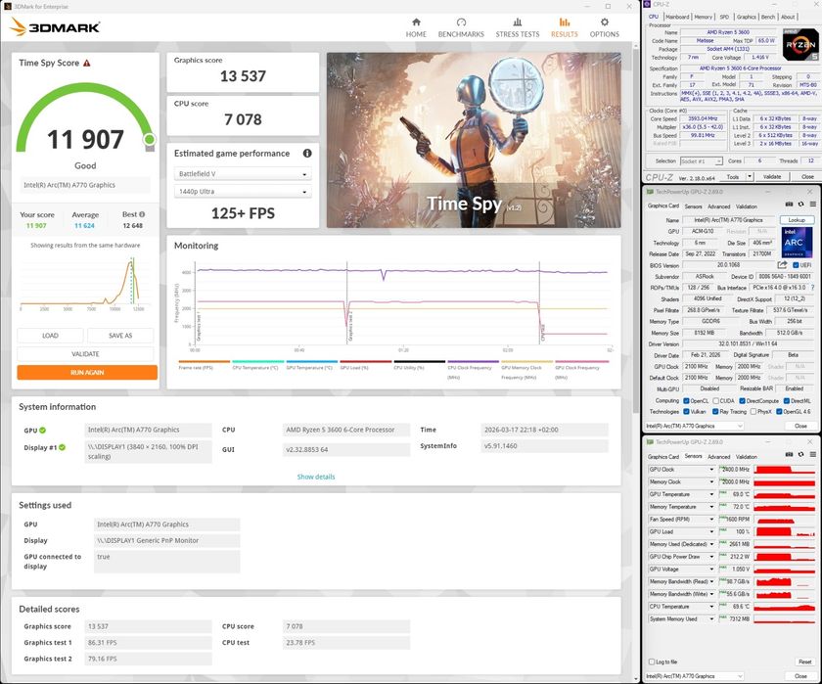The height and width of the screenshot is (684, 822).
Task: Click the BIOS export arrow icon beside UEFI
Action: [782, 265]
